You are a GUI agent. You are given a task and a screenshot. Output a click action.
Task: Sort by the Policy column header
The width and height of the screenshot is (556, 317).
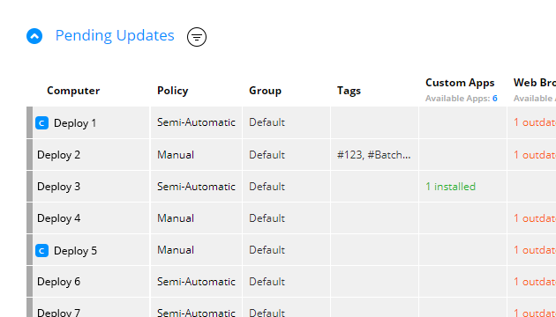coord(173,91)
